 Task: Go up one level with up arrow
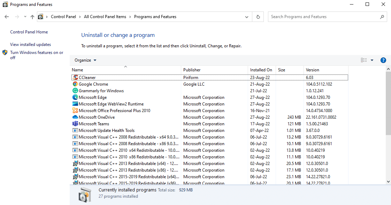32,17
